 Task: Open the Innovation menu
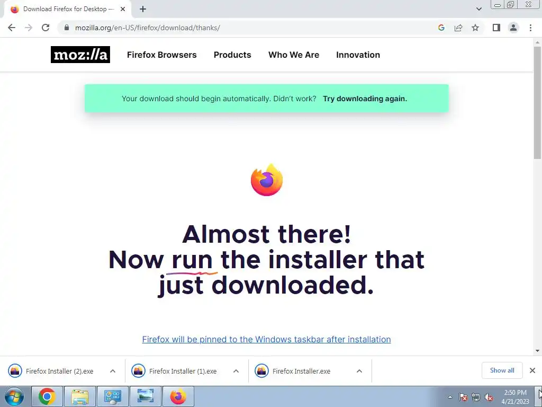coord(358,55)
